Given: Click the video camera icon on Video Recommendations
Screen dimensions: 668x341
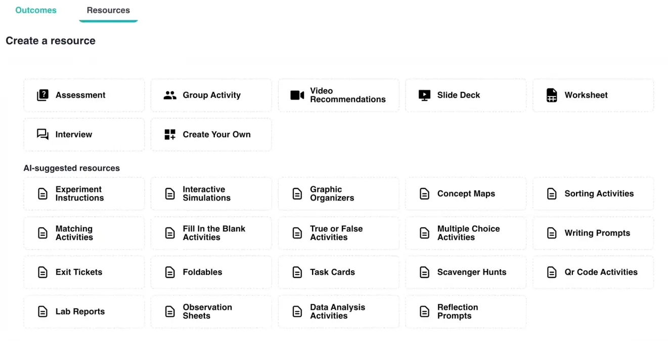Looking at the screenshot, I should click(297, 95).
